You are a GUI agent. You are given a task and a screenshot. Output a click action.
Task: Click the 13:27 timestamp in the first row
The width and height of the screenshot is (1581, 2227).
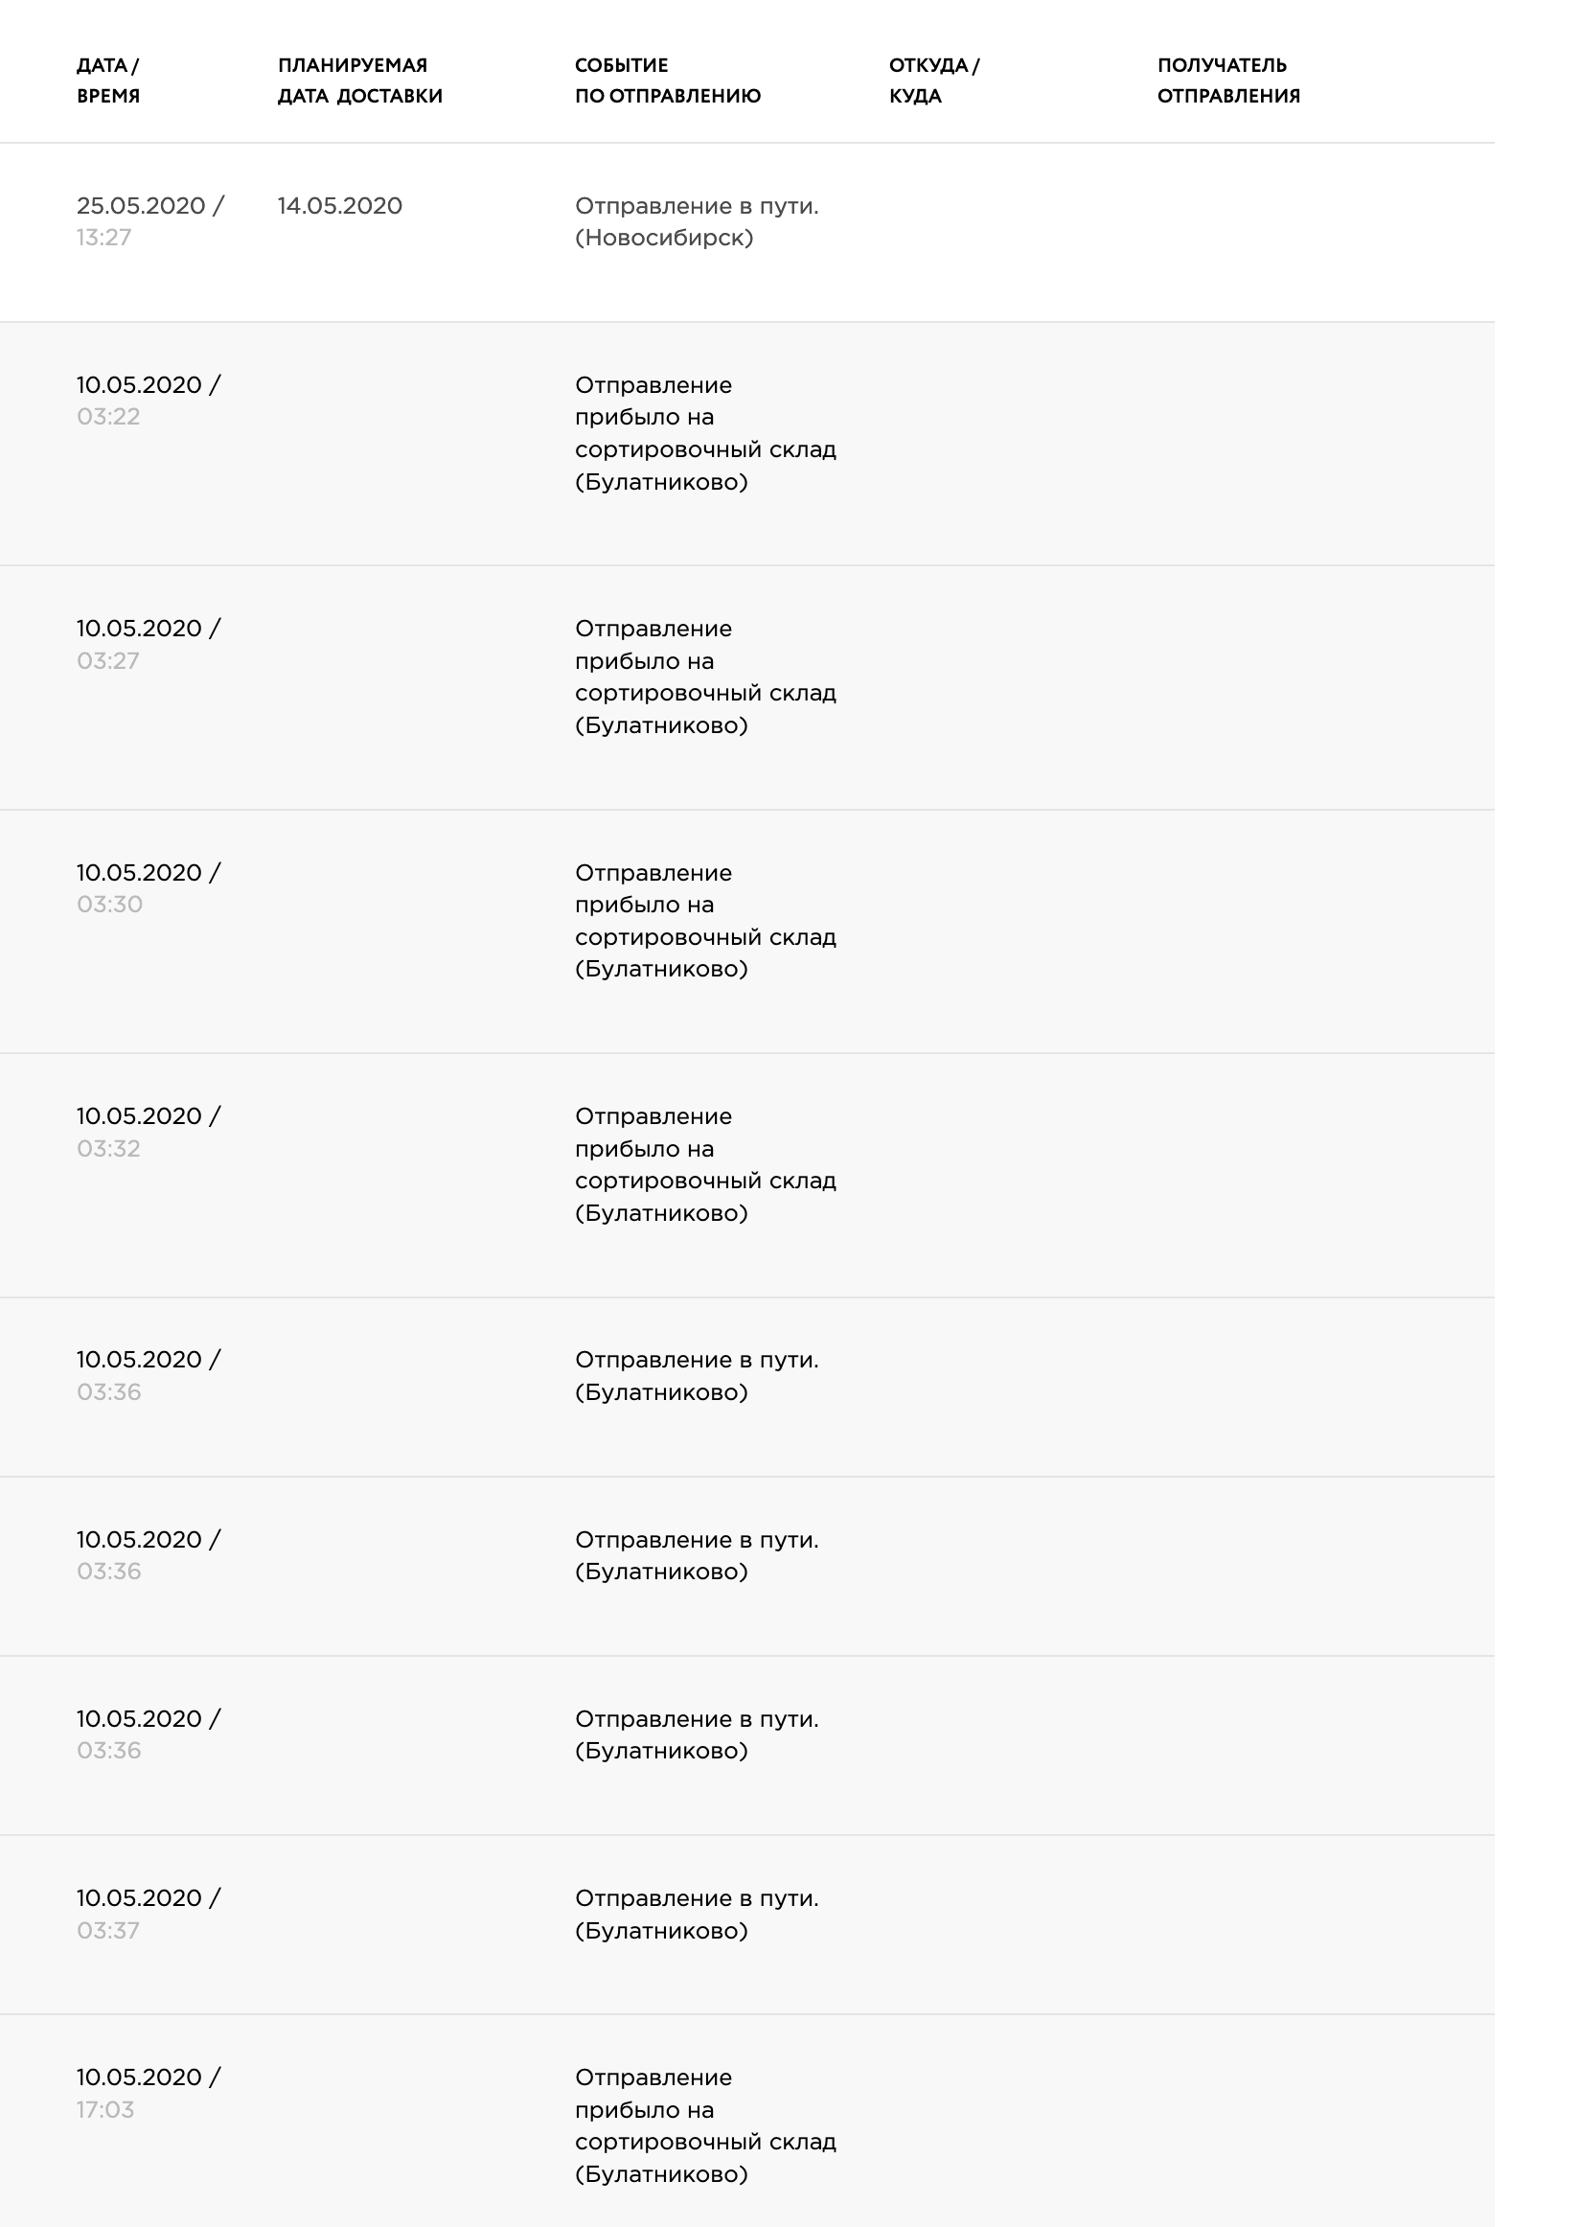104,238
